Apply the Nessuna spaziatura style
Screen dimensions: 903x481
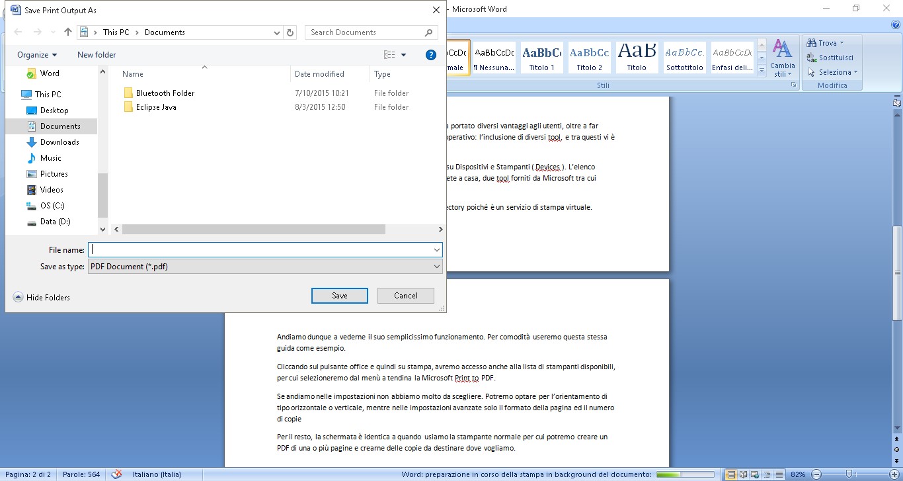494,58
